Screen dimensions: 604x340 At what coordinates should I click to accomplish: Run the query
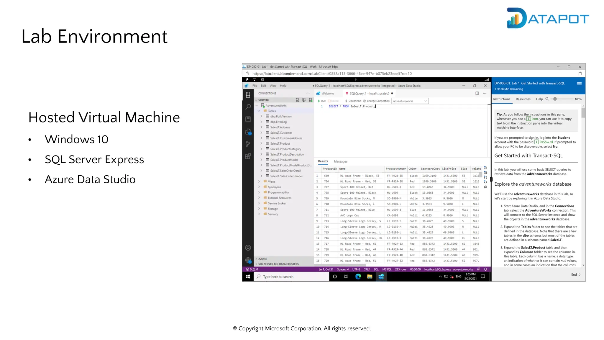click(x=321, y=101)
